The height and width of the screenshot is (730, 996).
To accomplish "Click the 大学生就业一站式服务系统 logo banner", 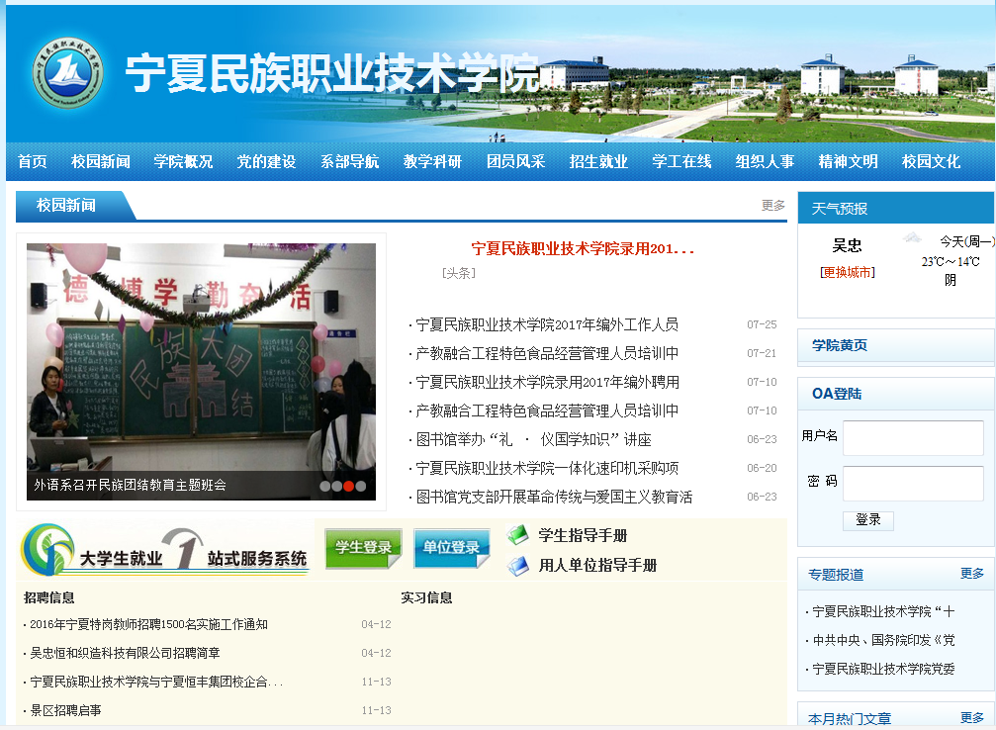I will pos(165,552).
